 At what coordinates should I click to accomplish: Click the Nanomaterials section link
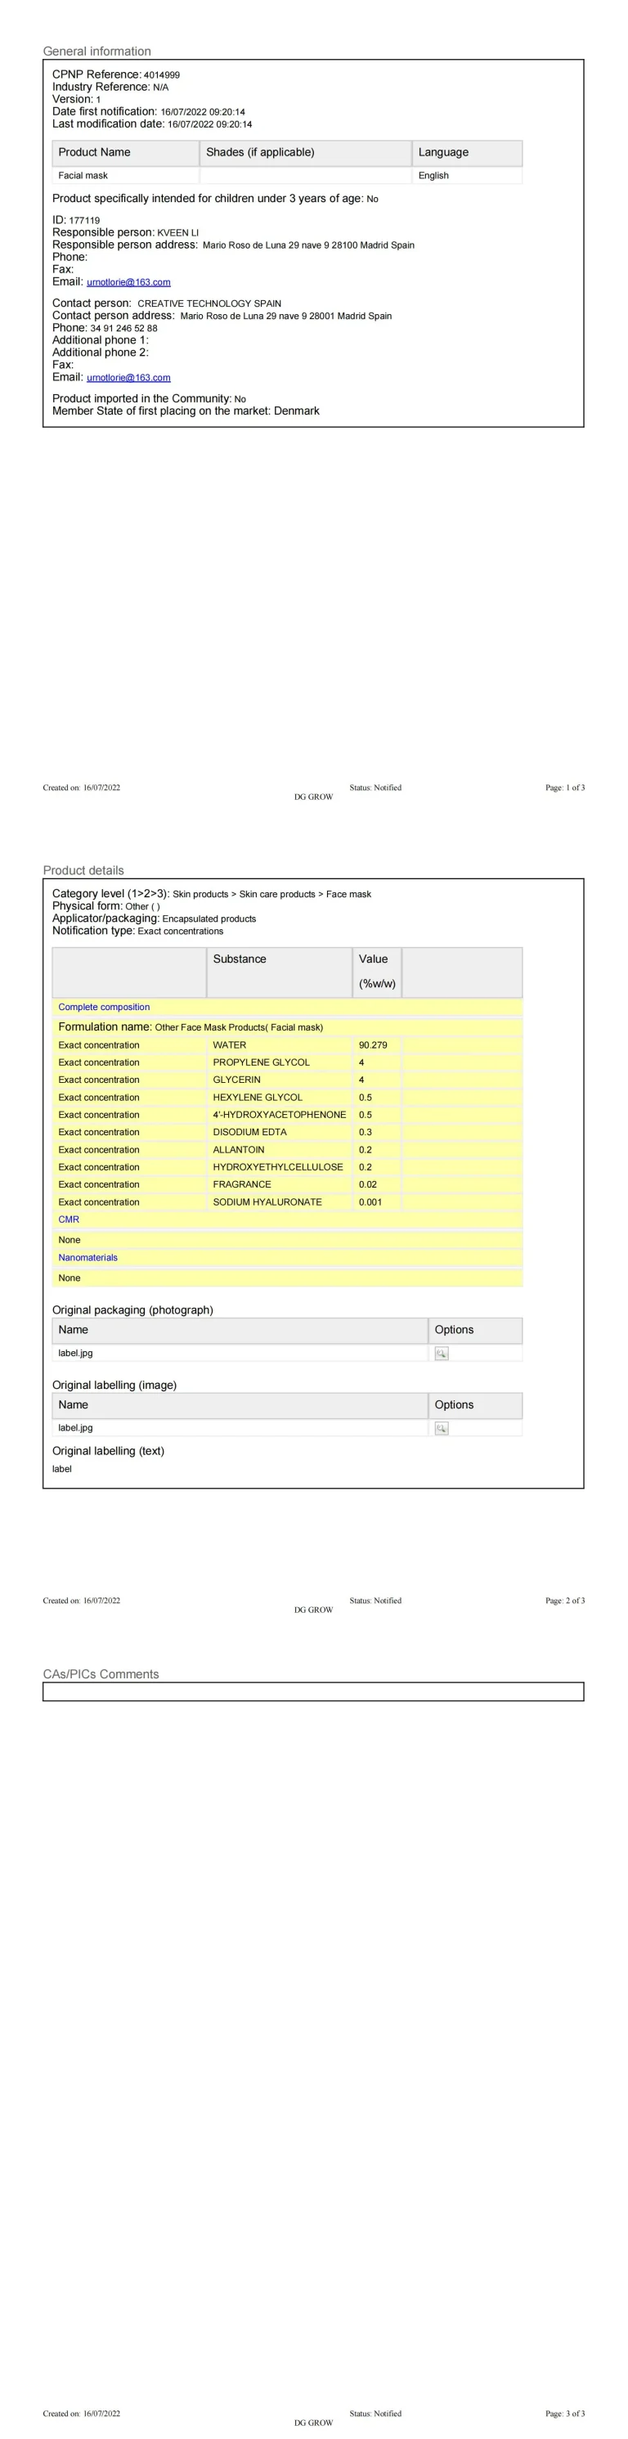(x=87, y=1257)
